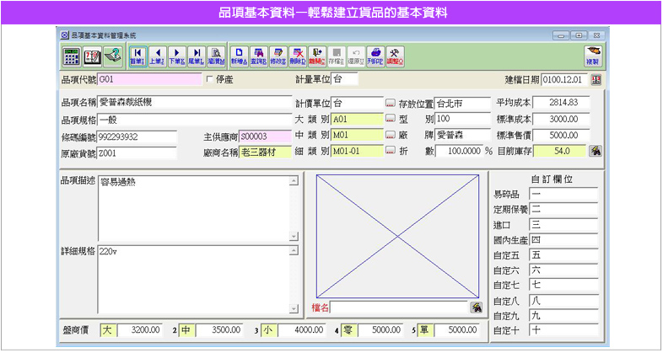Click the 列印 (print) toolbar icon
The image size is (663, 353).
coord(375,56)
